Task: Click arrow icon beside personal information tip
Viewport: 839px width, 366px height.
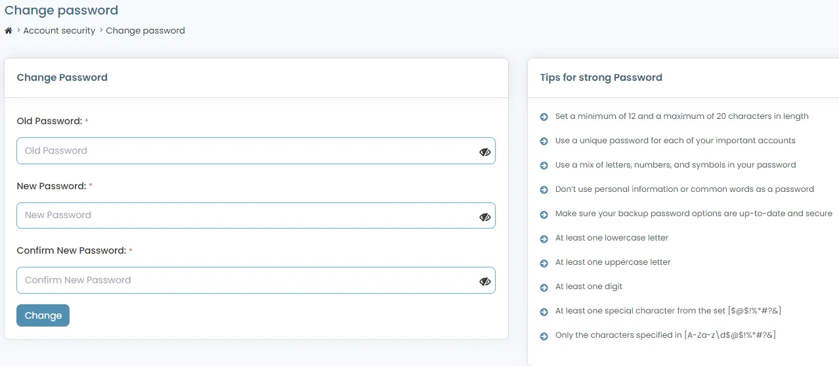Action: pos(544,190)
